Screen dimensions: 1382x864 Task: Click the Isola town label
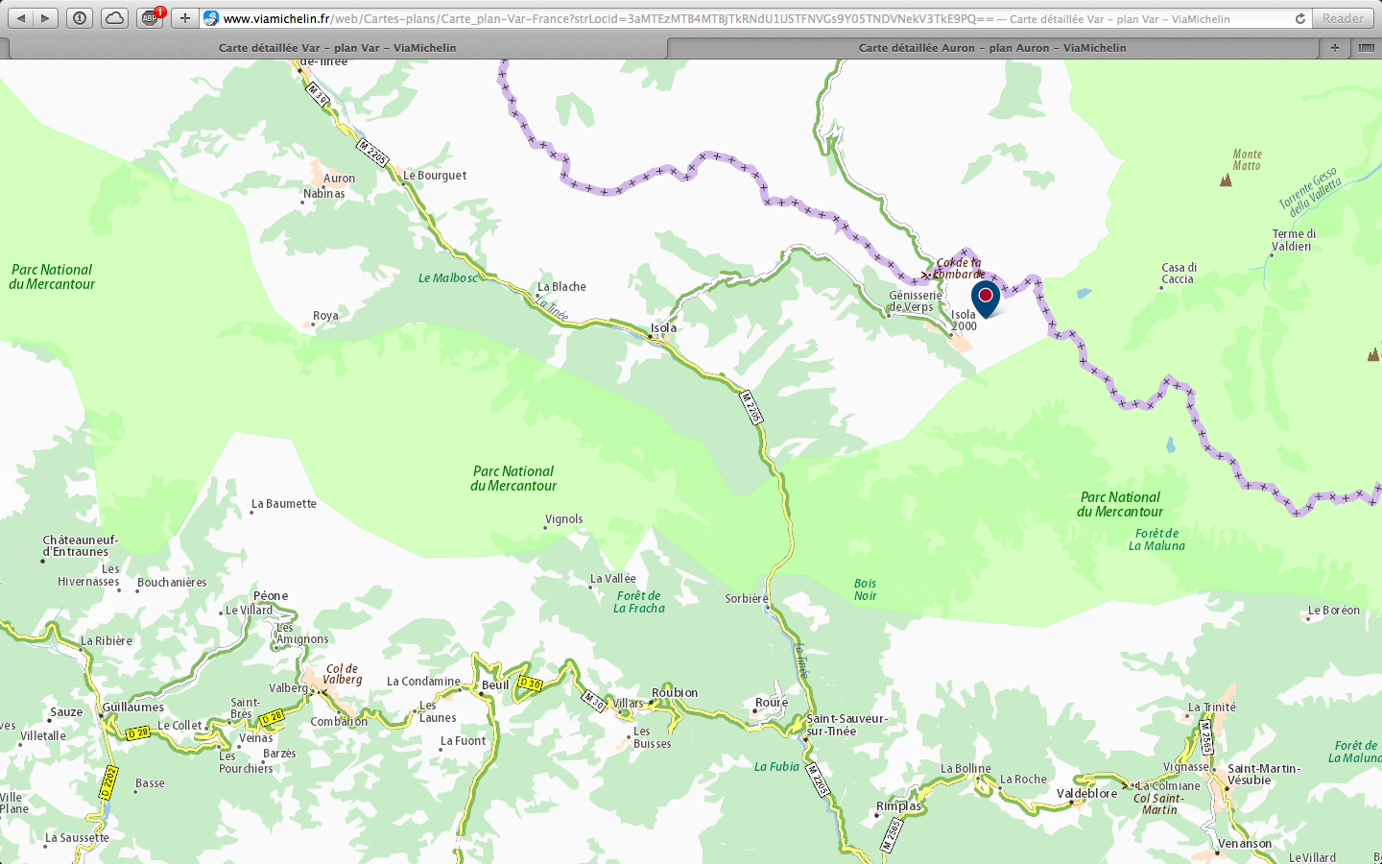click(x=663, y=328)
